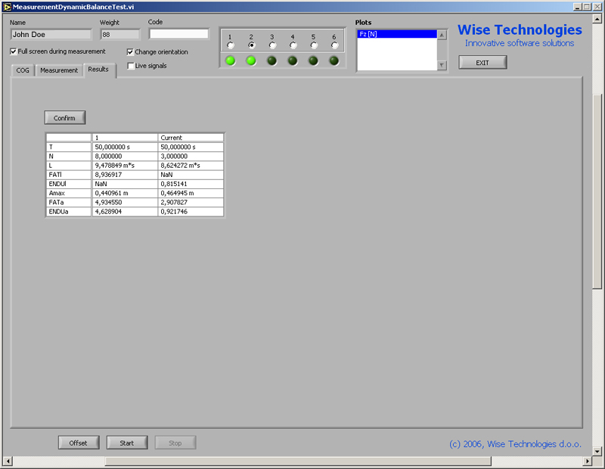Screen dimensions: 605x469
Task: Click the T row label cell
Action: (69, 147)
